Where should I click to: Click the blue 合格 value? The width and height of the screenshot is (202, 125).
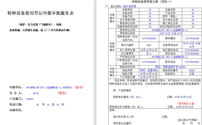(192, 74)
